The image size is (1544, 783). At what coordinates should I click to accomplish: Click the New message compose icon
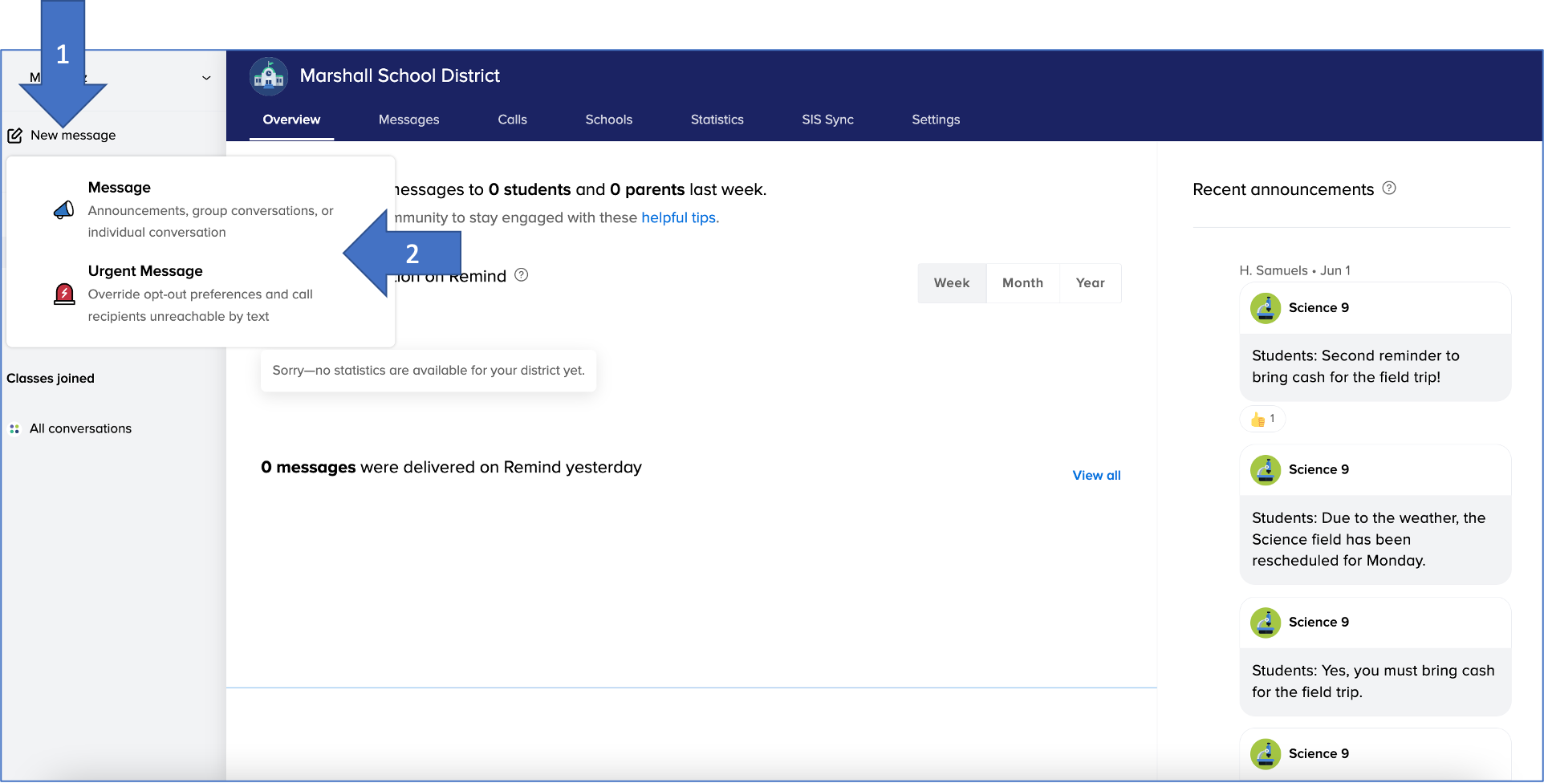[x=15, y=136]
